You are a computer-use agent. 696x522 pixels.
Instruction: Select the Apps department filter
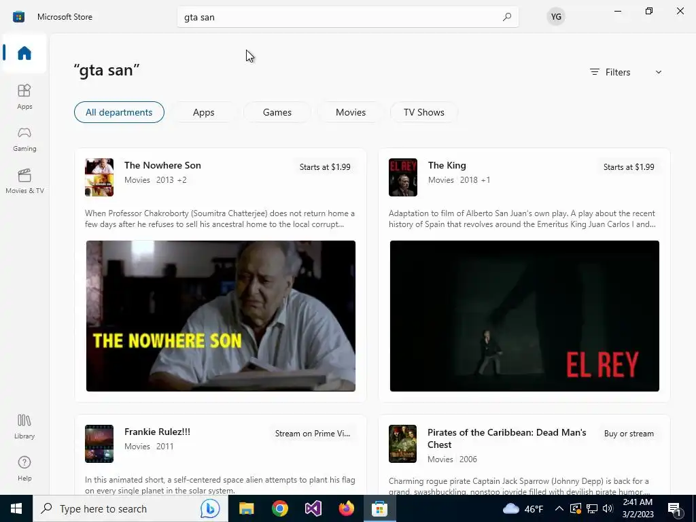204,112
